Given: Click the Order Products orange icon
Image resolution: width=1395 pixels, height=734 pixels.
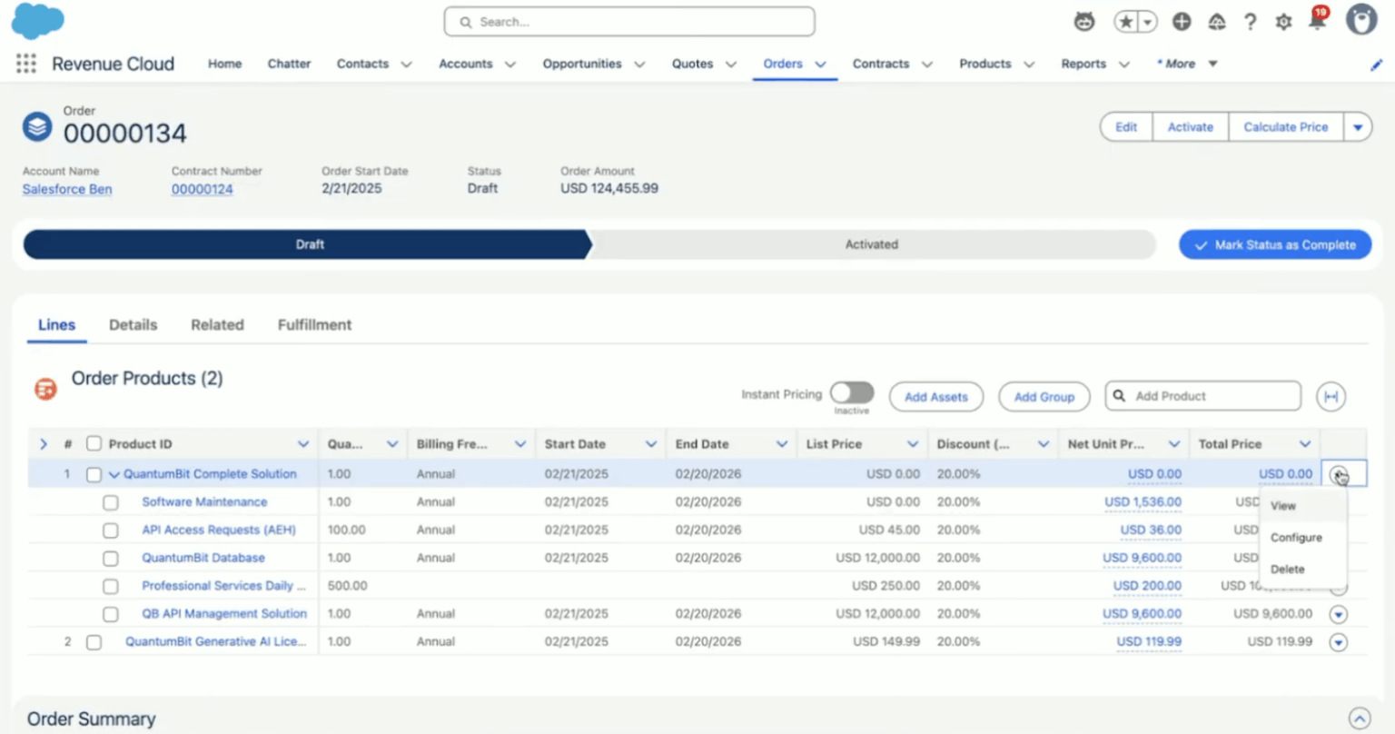Looking at the screenshot, I should coord(45,389).
